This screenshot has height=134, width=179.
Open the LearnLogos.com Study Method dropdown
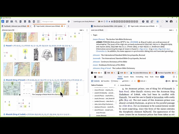(x=84, y=21)
